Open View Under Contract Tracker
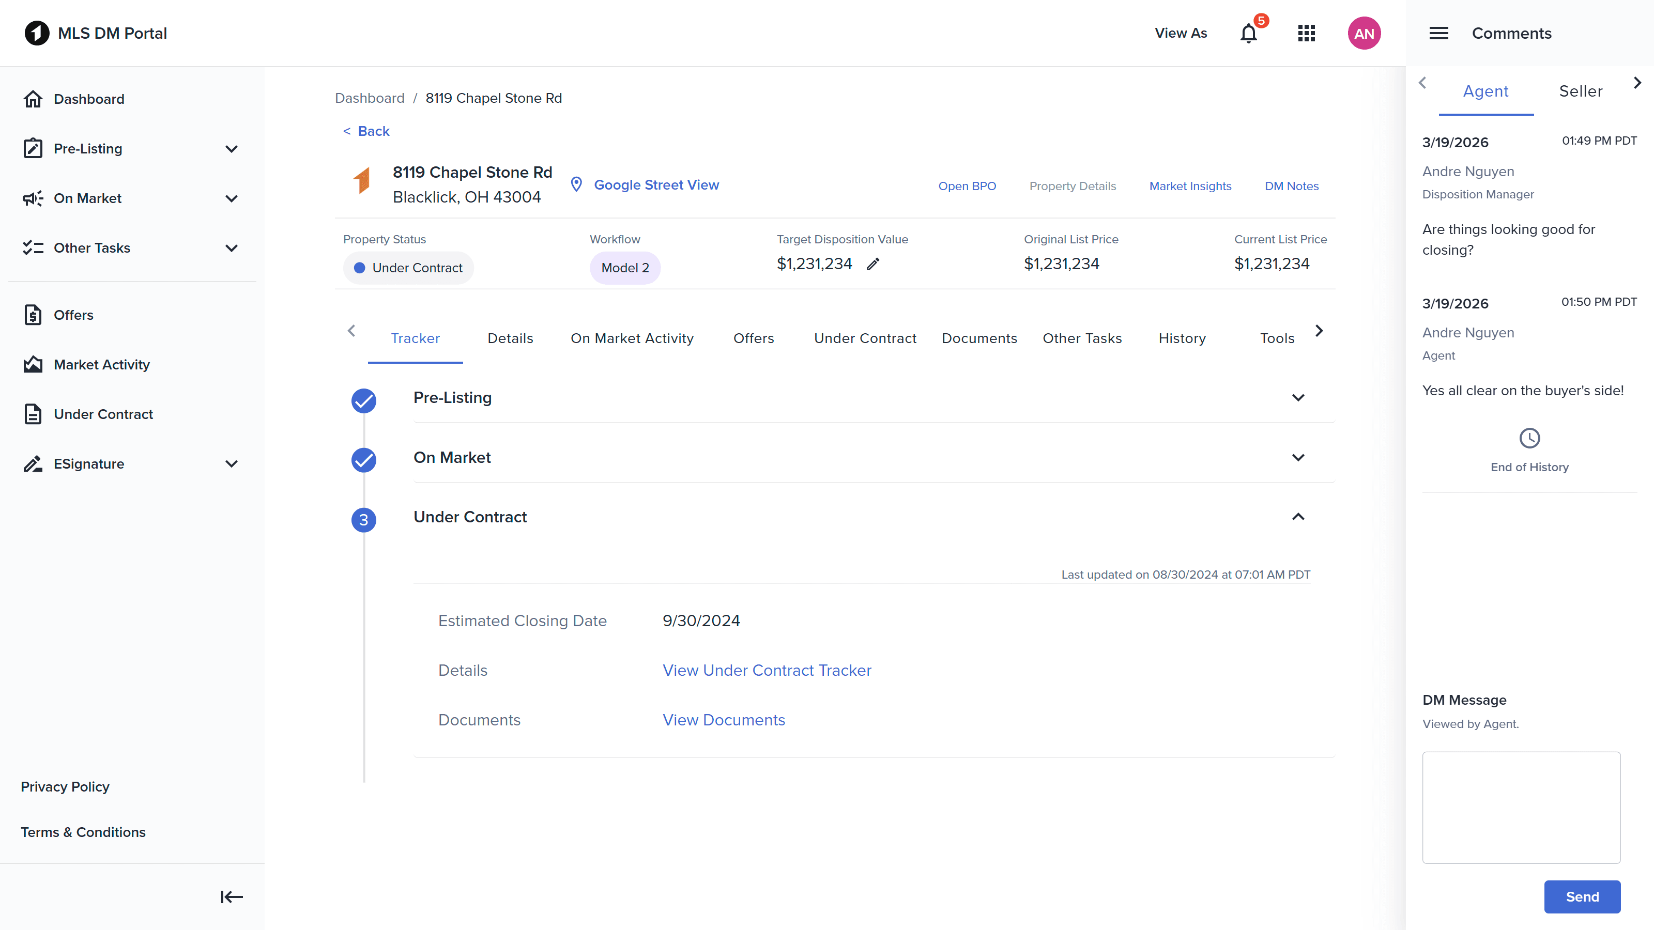 pos(767,670)
